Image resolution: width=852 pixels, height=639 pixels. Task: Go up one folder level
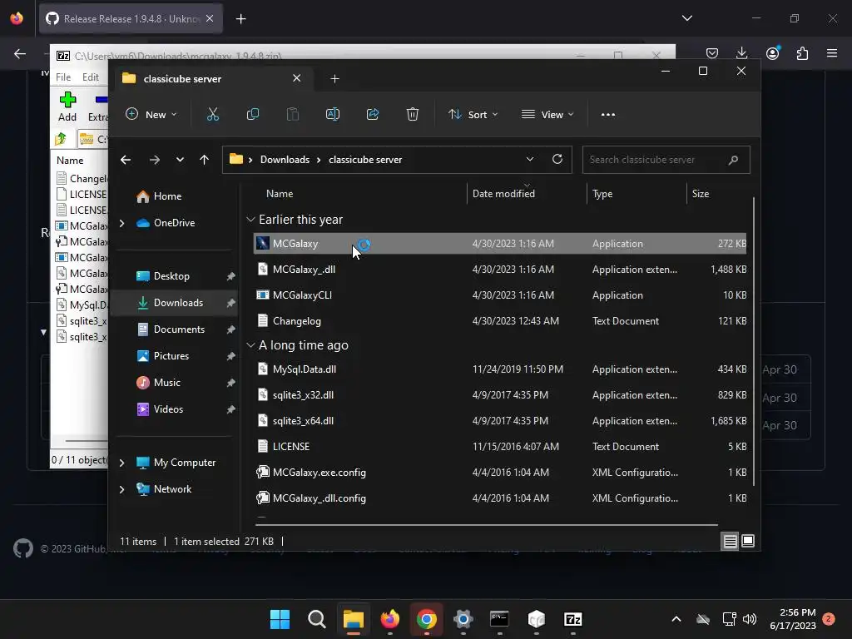click(x=204, y=160)
